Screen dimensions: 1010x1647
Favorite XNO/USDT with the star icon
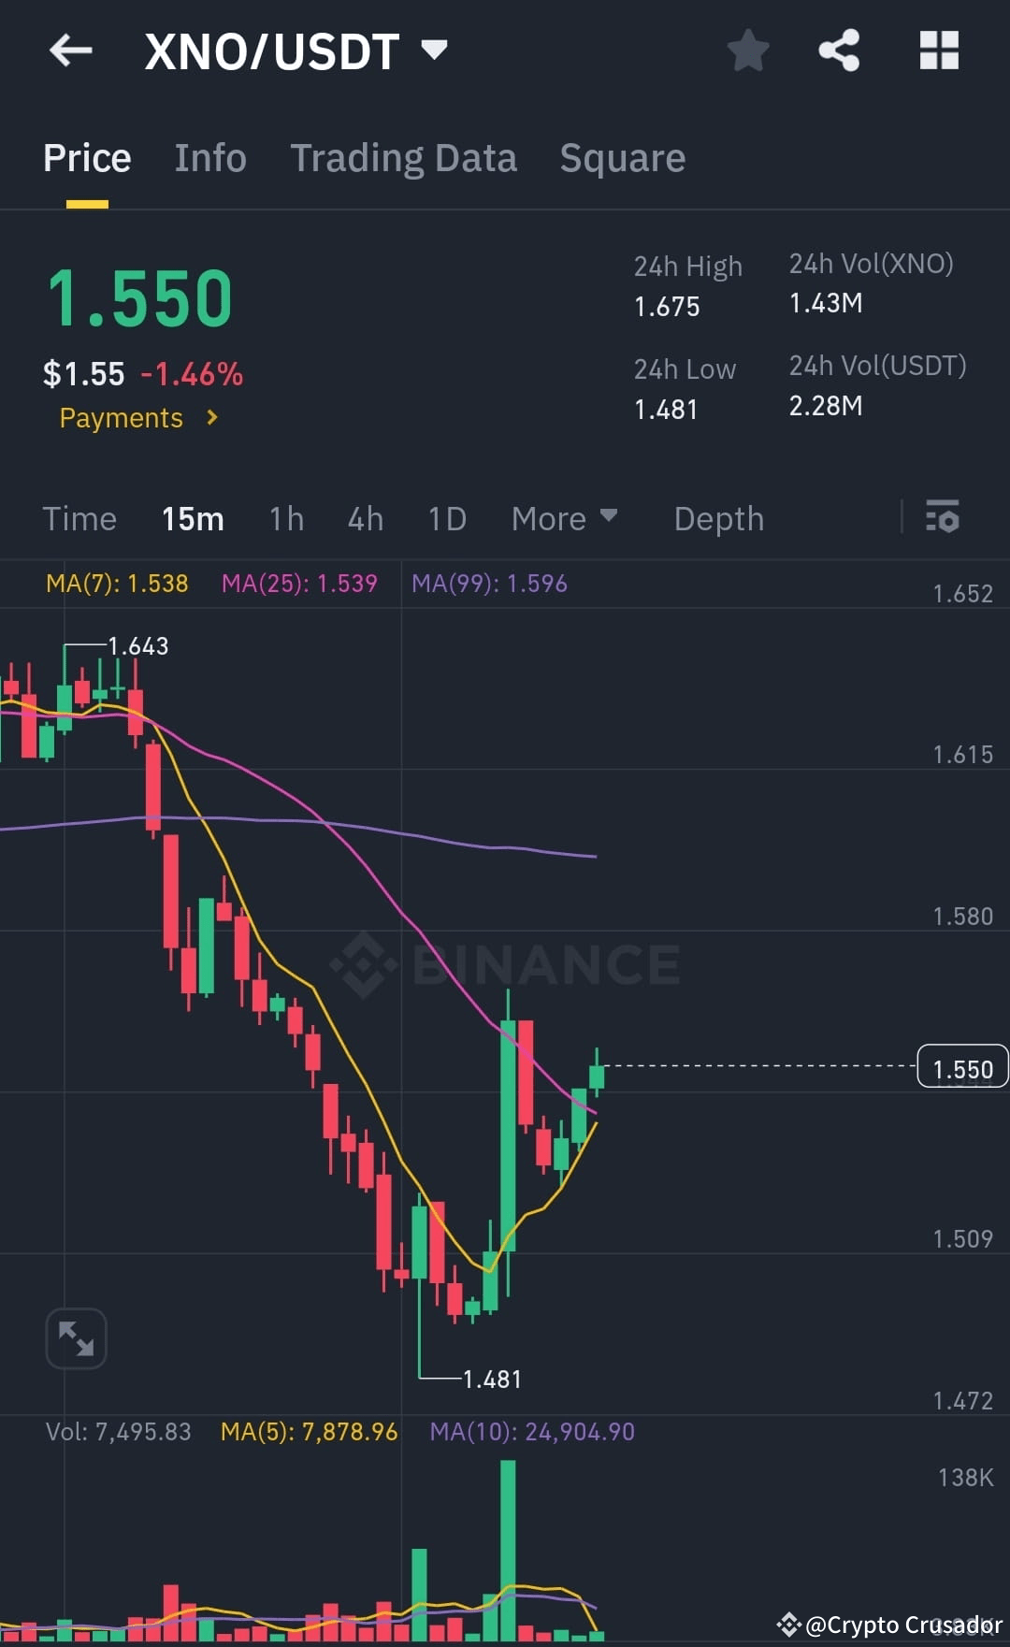coord(748,51)
